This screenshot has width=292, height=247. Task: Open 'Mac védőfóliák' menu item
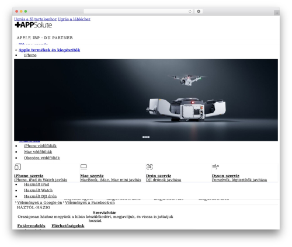pyautogui.click(x=38, y=152)
